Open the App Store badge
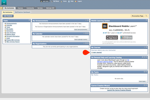This screenshot has width=150, height=100. (112, 37)
